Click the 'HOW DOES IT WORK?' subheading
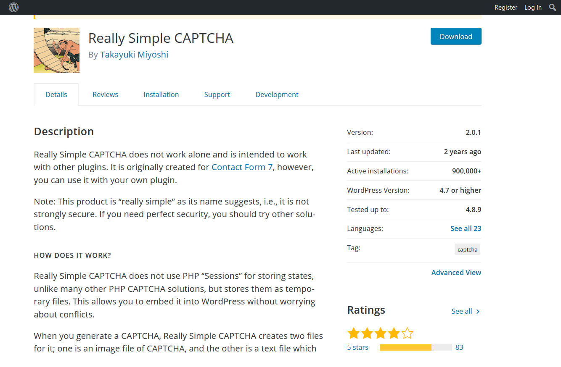The height and width of the screenshot is (367, 561). 72,255
